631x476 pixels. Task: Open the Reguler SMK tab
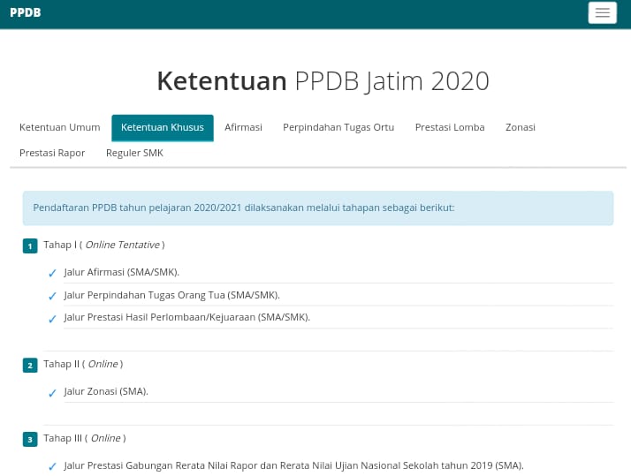pyautogui.click(x=135, y=153)
